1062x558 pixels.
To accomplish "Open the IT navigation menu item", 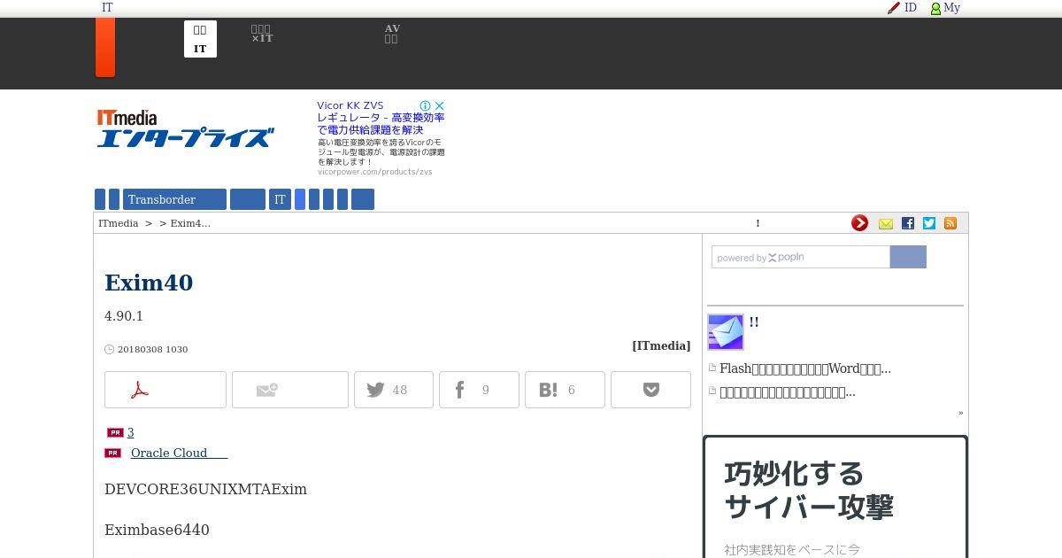I will pyautogui.click(x=280, y=199).
